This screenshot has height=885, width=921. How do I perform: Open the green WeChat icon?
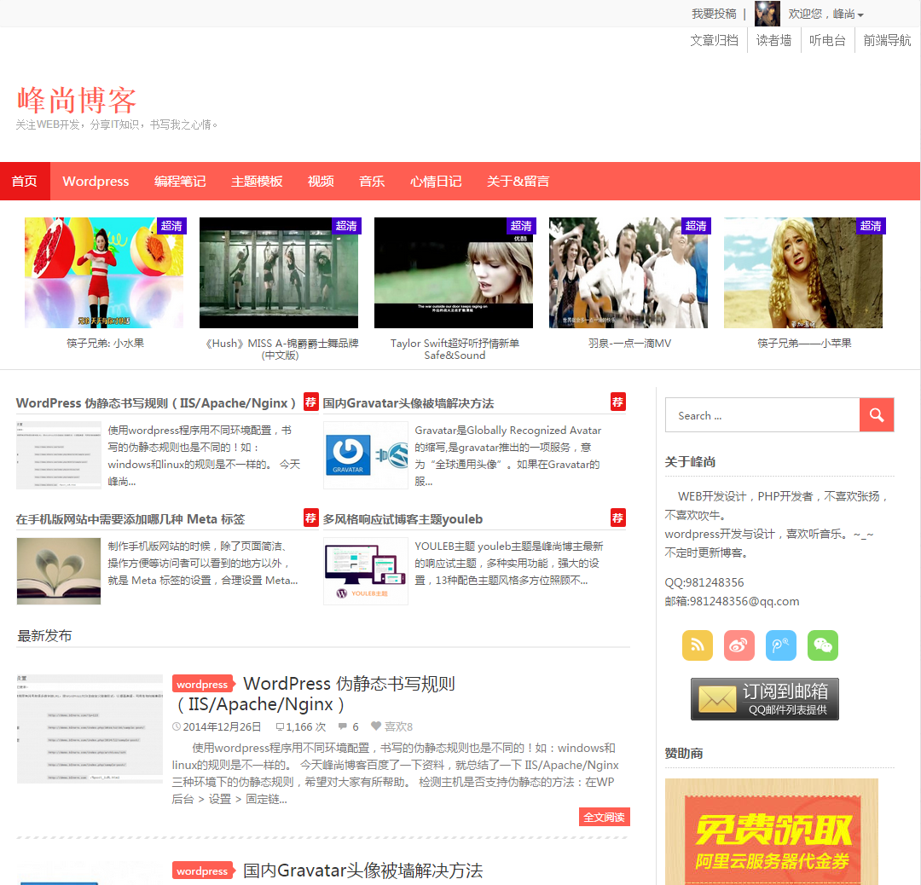tap(822, 645)
